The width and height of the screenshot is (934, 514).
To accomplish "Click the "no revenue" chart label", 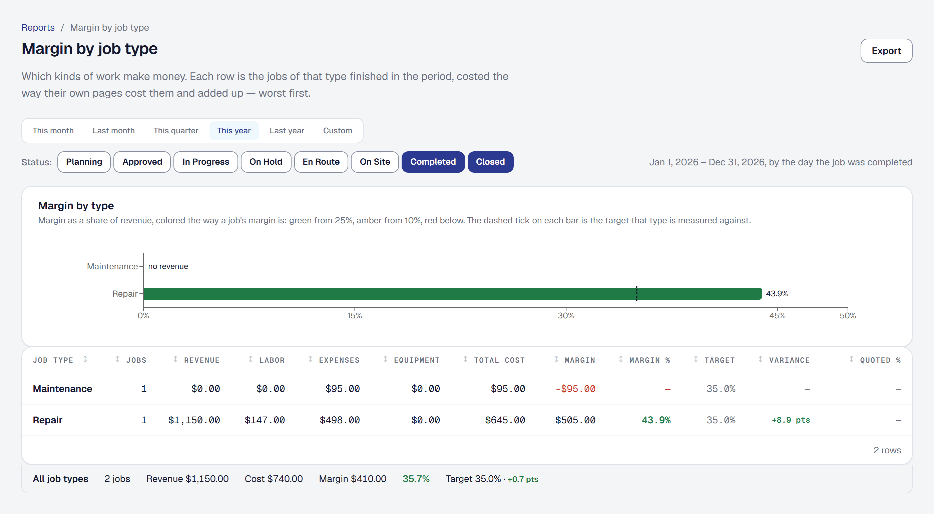I will [168, 266].
